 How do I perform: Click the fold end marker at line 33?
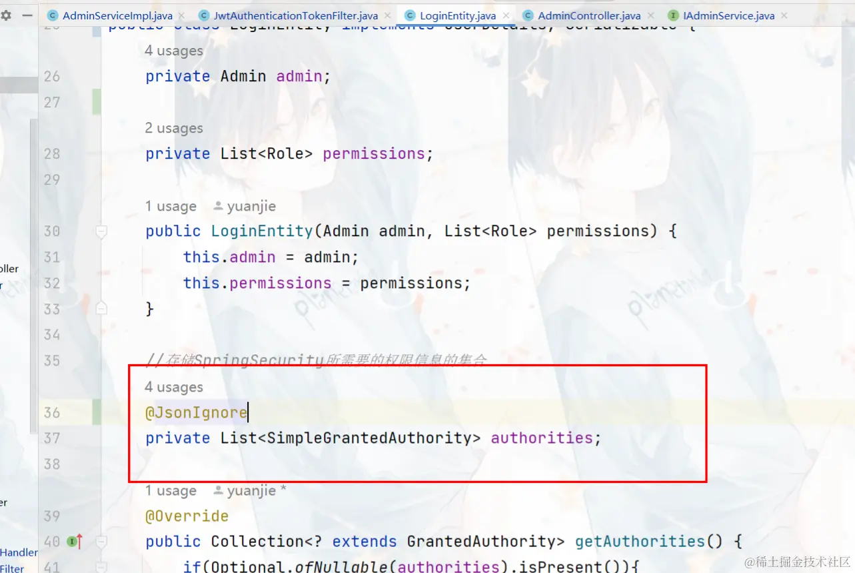[x=101, y=308]
